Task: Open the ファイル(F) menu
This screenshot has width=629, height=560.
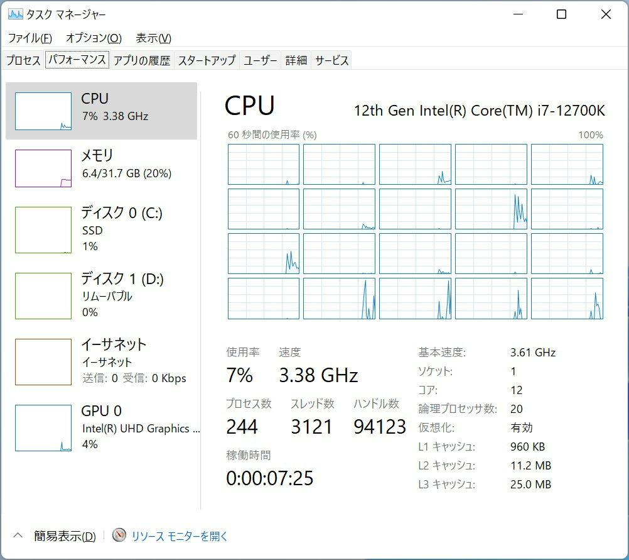Action: (x=30, y=38)
